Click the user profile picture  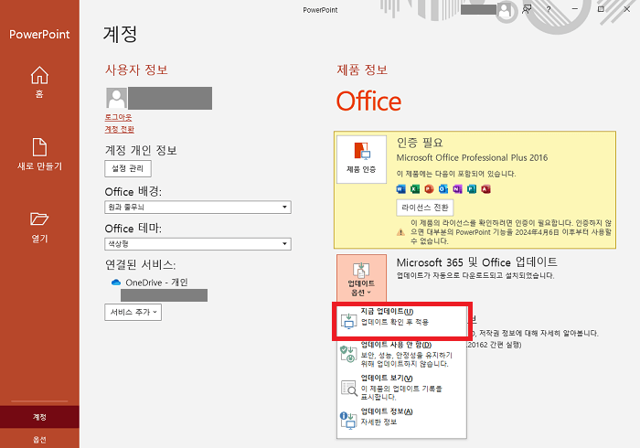pos(116,98)
